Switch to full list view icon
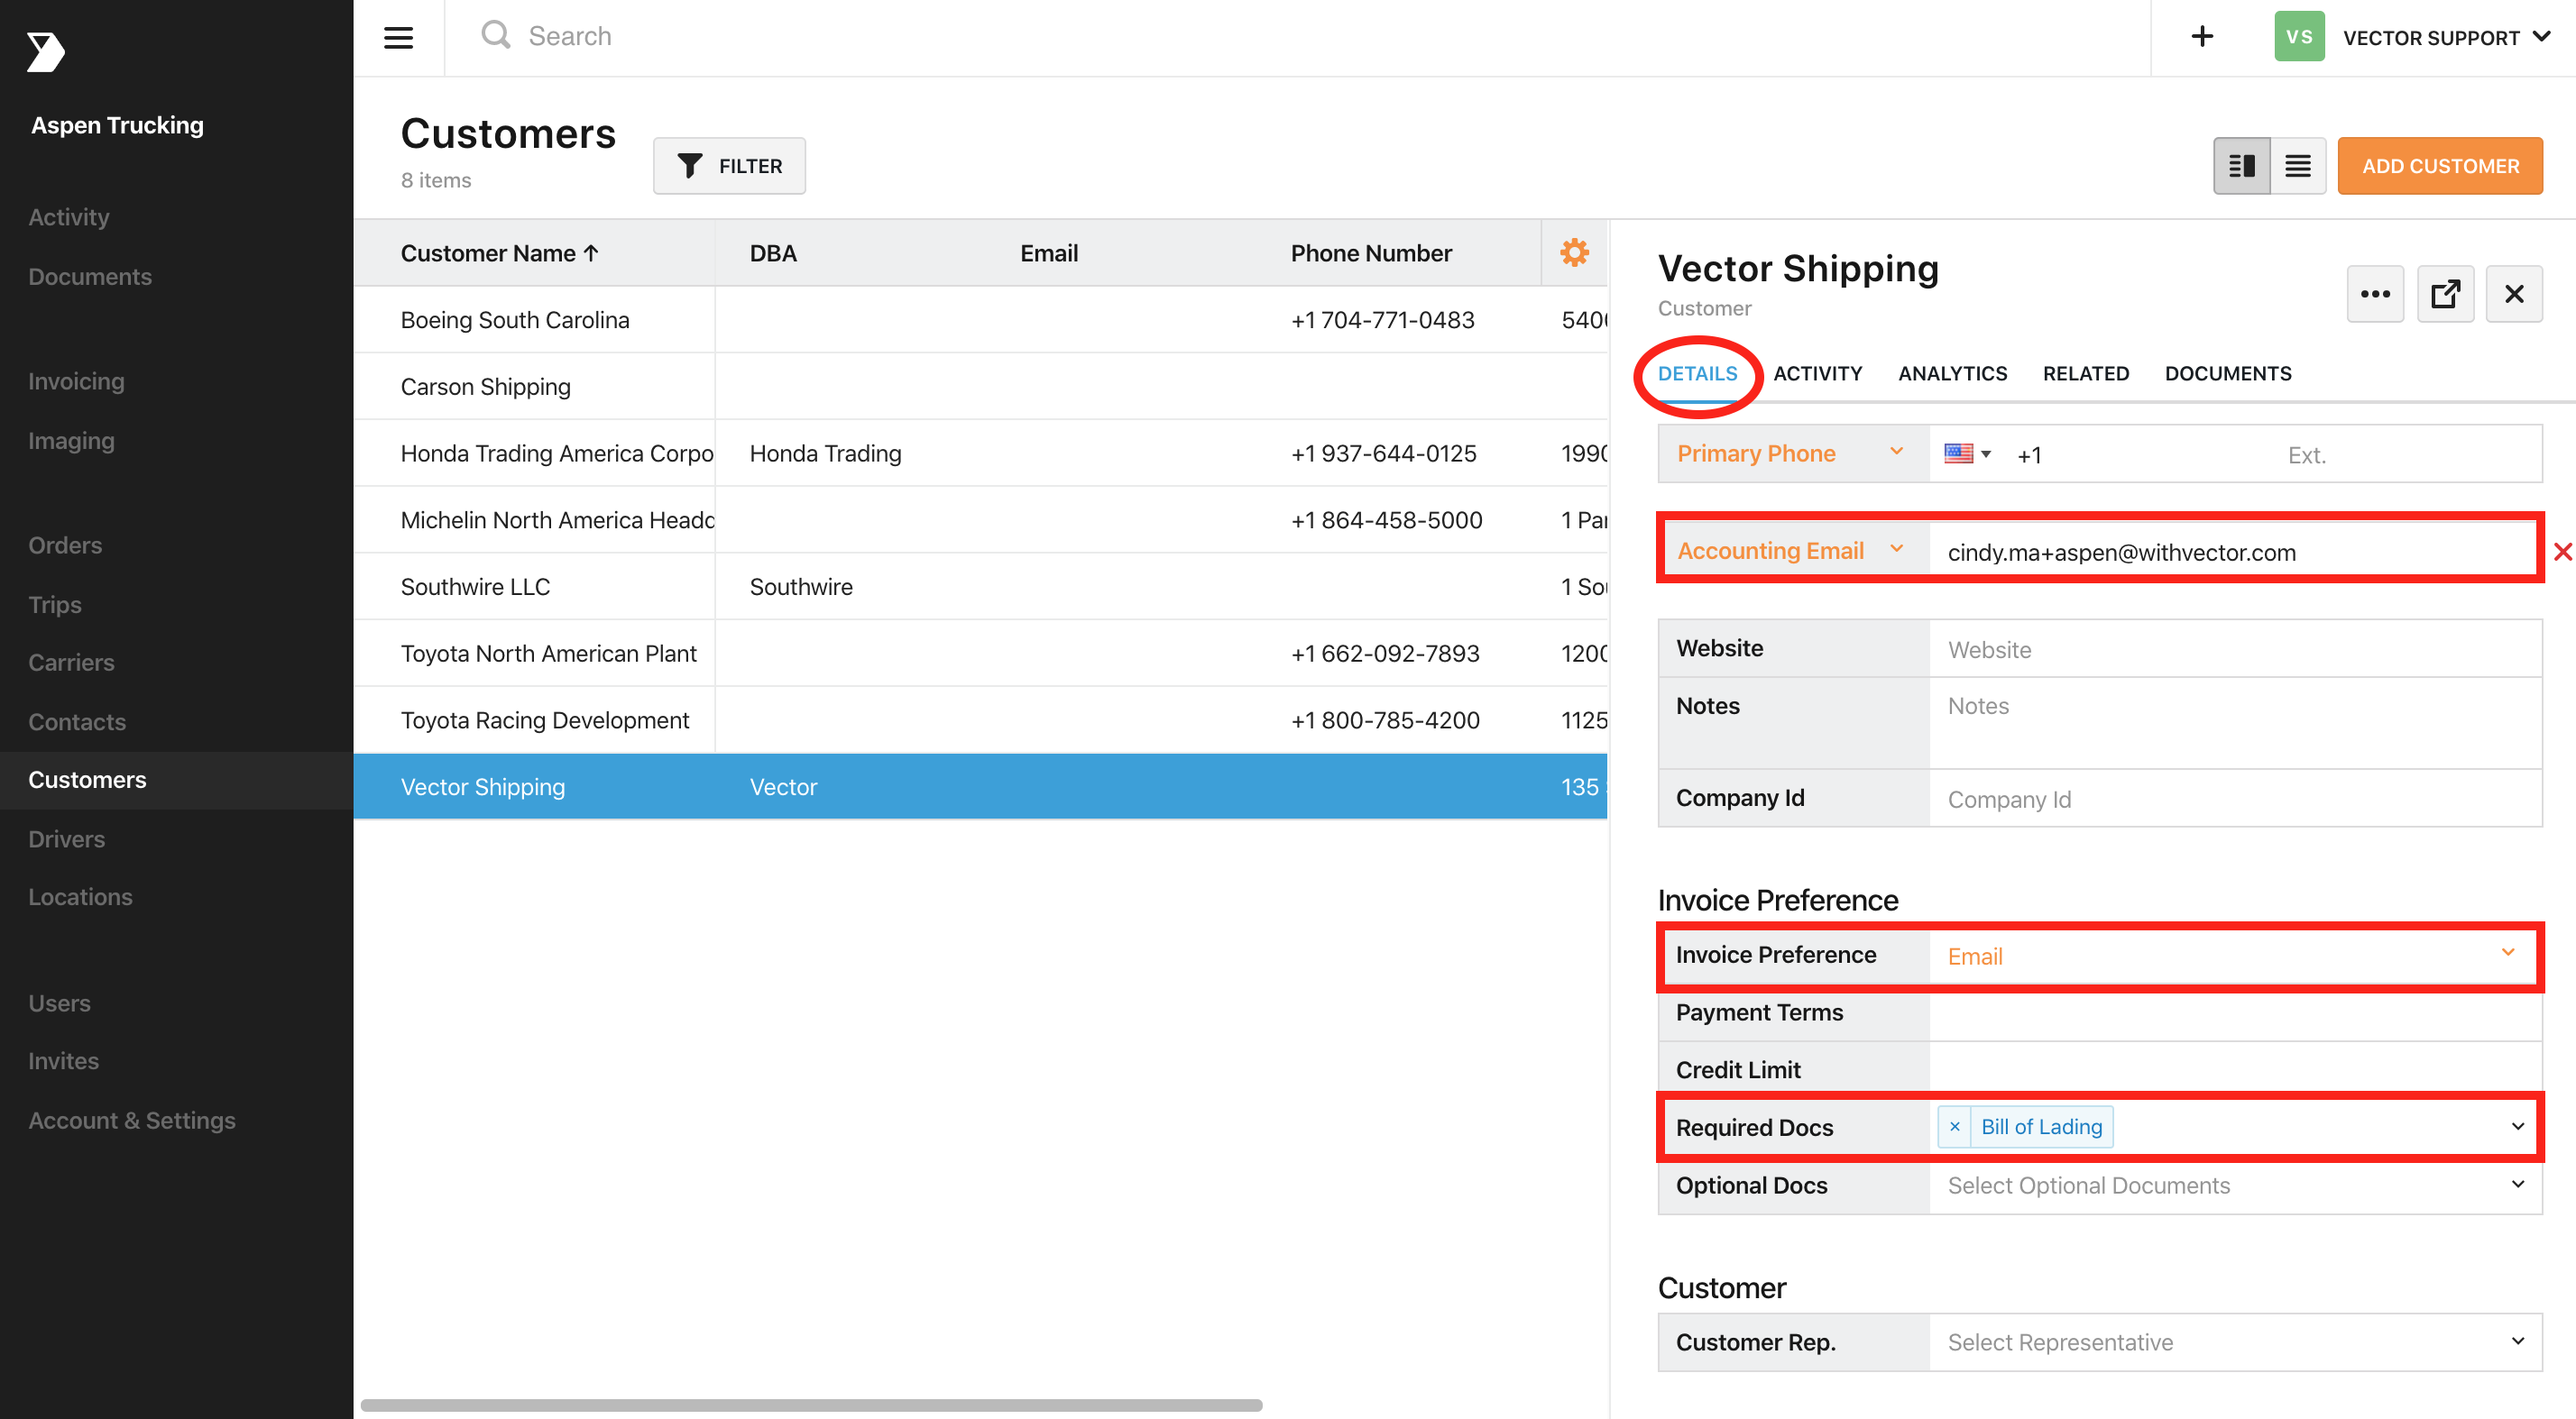This screenshot has height=1419, width=2576. pos(2298,166)
